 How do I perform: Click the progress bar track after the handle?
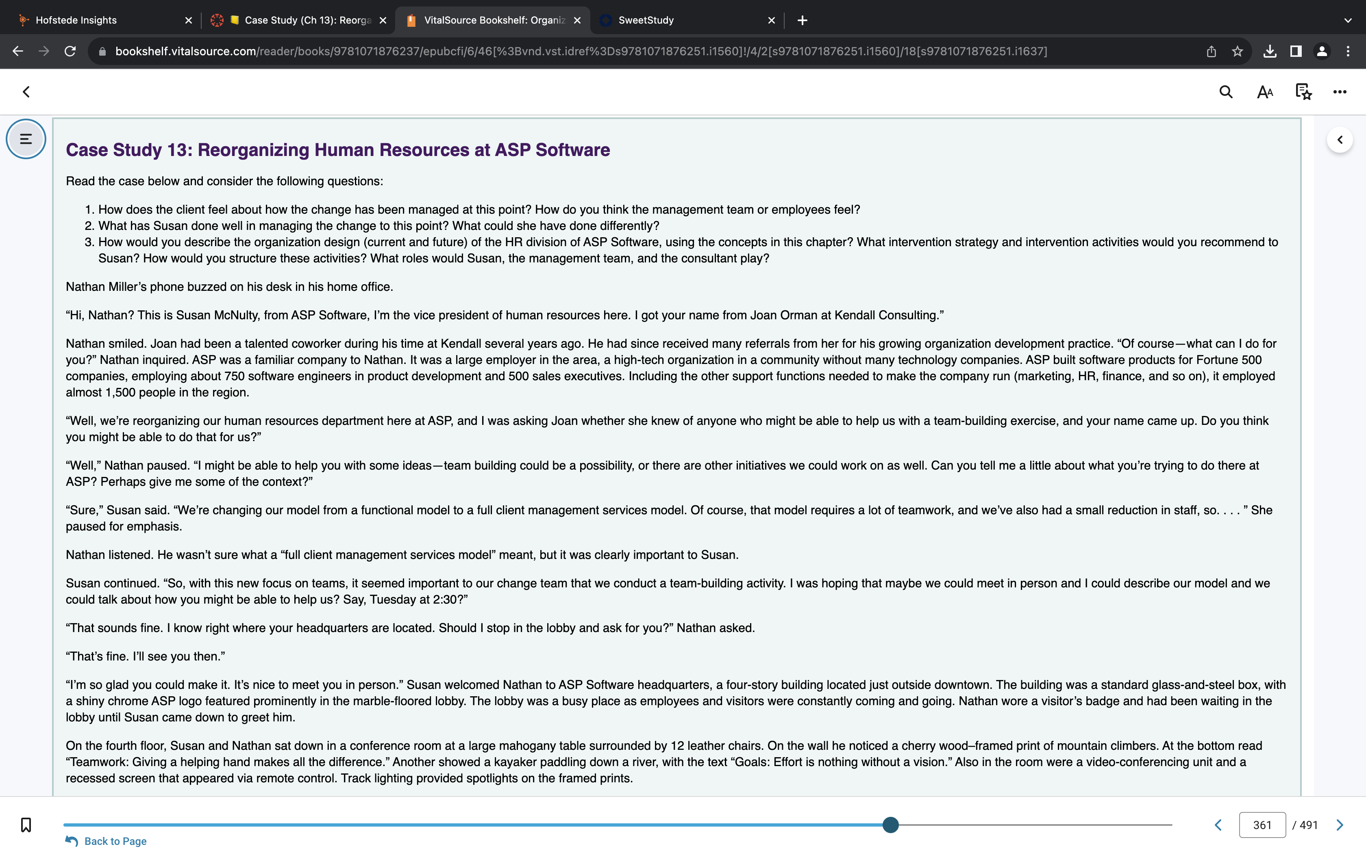click(x=1035, y=825)
